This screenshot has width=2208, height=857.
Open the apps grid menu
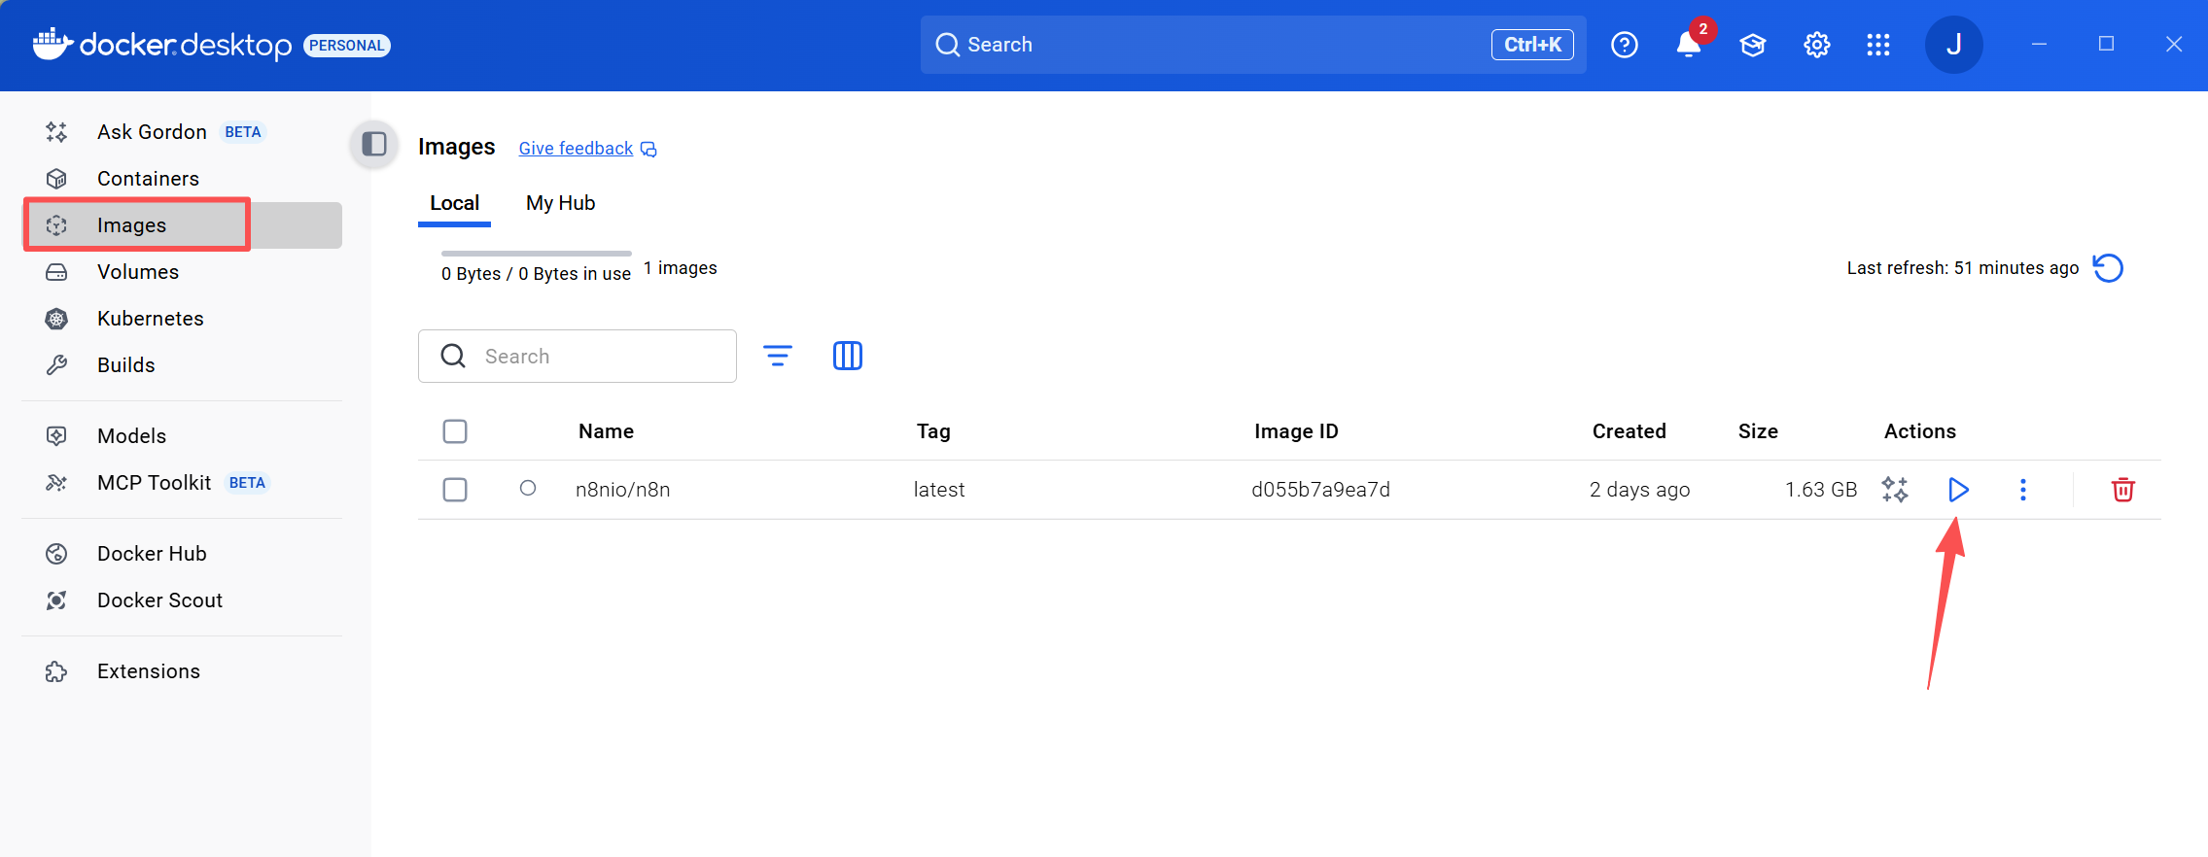pos(1878,45)
